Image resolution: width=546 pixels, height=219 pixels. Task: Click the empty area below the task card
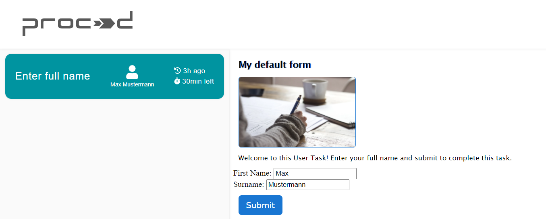pos(114,161)
